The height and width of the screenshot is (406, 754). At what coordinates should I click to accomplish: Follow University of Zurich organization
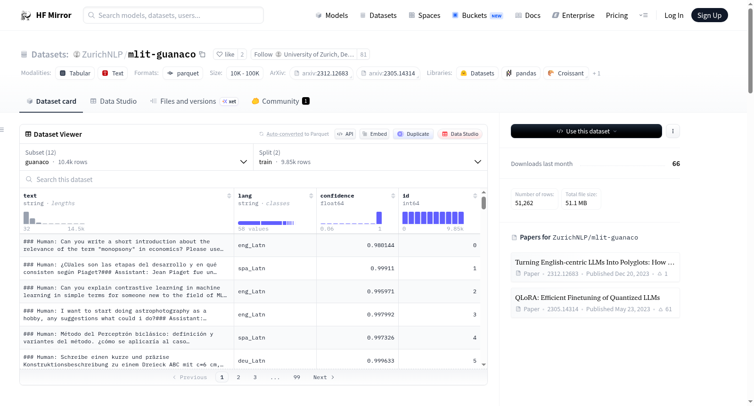tap(304, 54)
